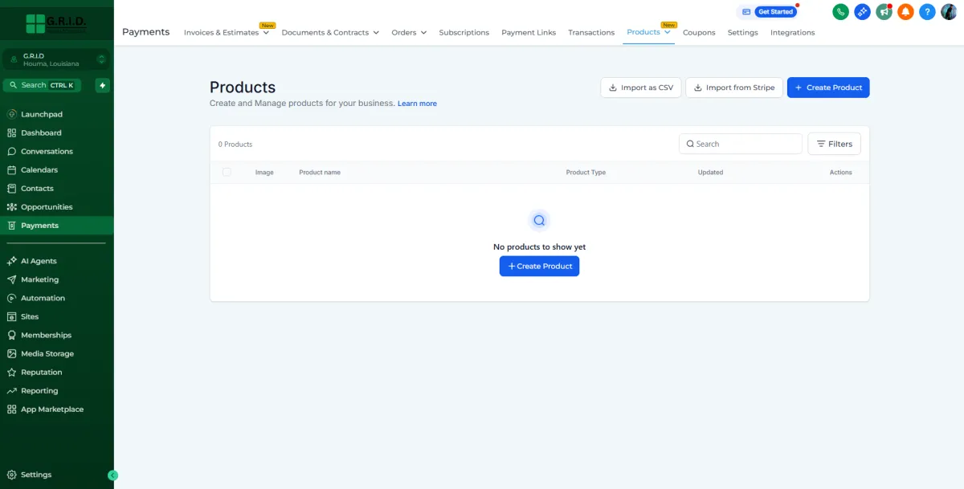Click the blue sparkle assistant icon
The image size is (964, 489).
[x=862, y=12]
